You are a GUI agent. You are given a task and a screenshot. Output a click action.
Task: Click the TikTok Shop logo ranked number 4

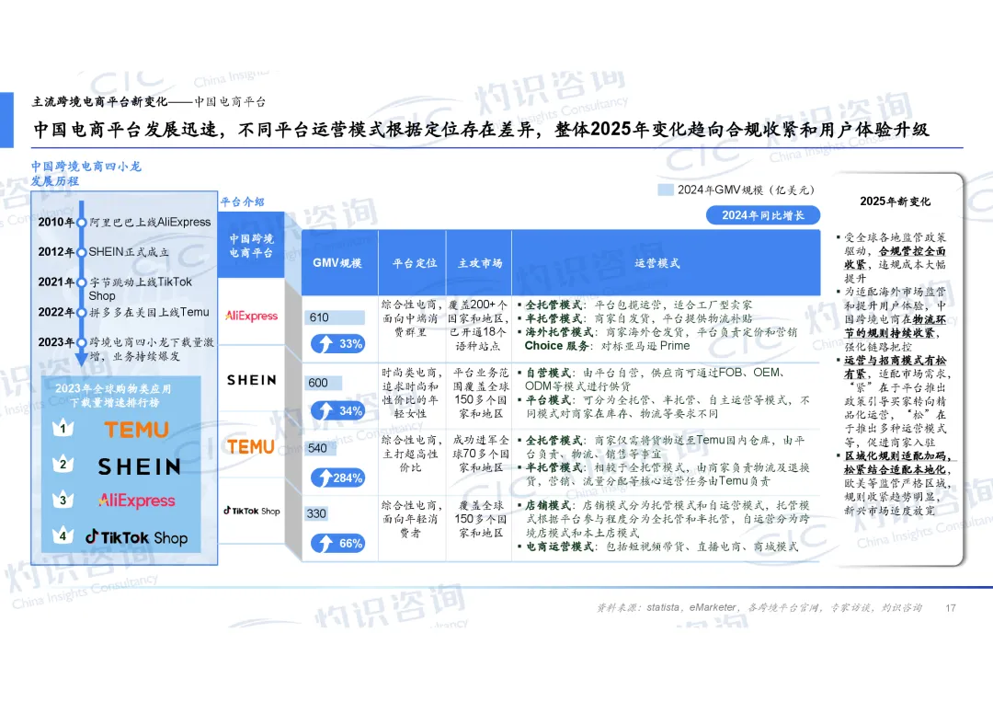tap(137, 537)
